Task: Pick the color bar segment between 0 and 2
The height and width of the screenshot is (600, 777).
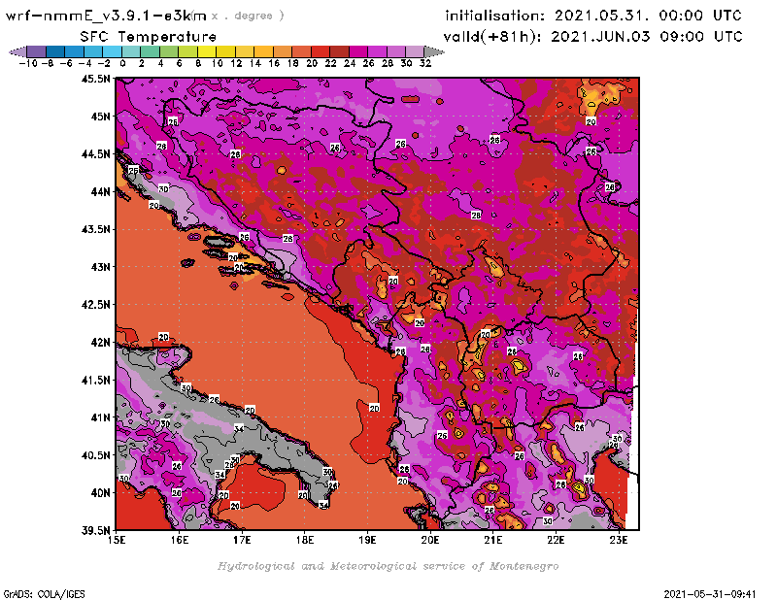Action: 131,51
